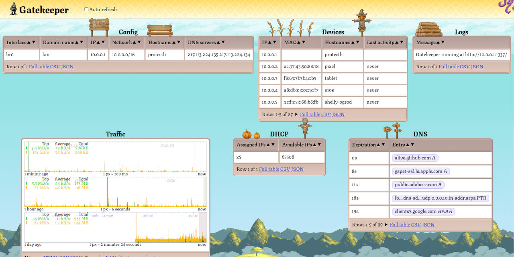The height and width of the screenshot is (257, 514).
Task: Open Full table link under DNS
Action: pos(400,224)
